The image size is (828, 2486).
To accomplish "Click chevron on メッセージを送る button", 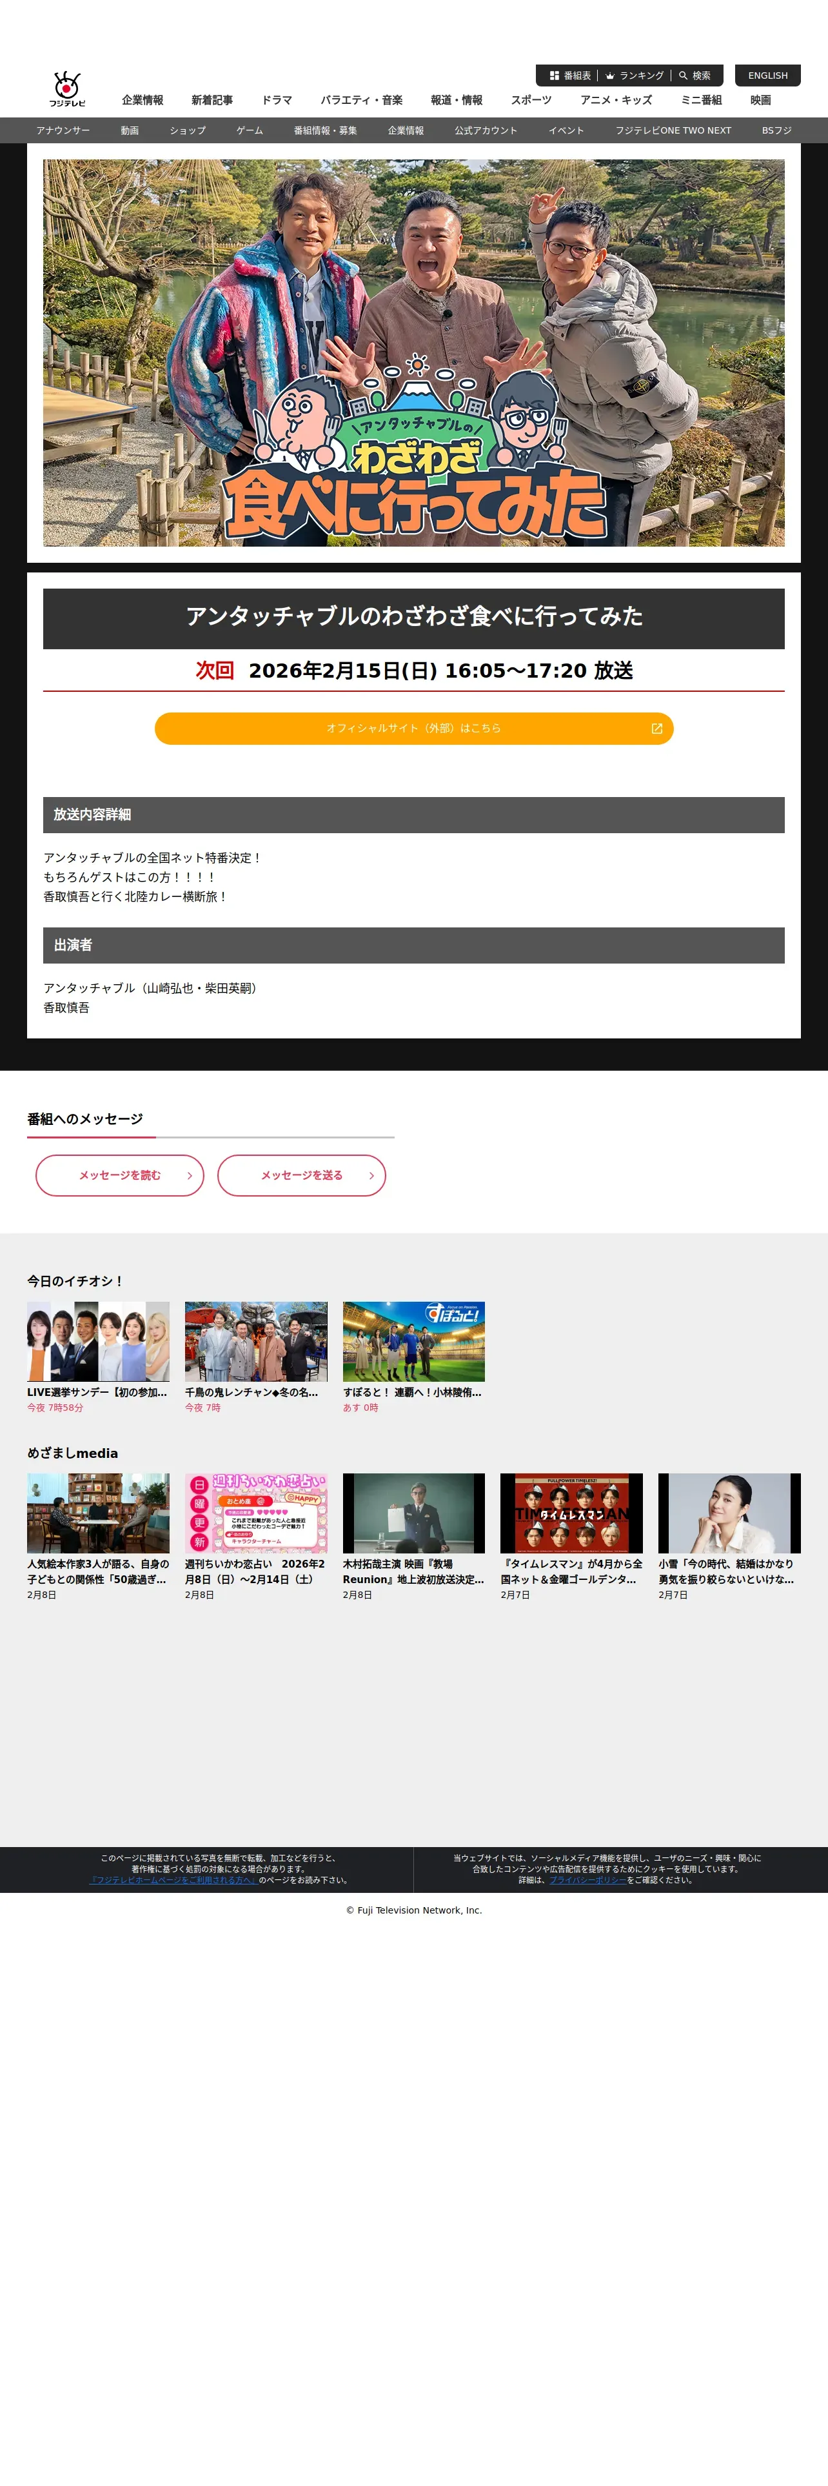I will tap(371, 1175).
